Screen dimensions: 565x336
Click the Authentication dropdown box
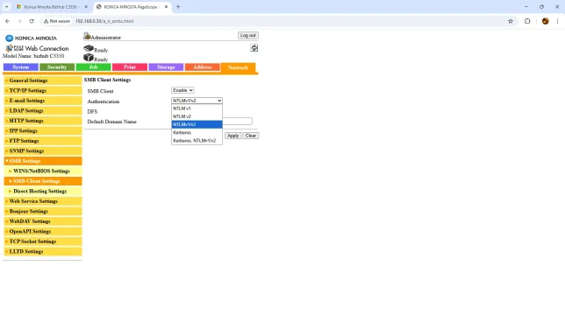click(197, 101)
